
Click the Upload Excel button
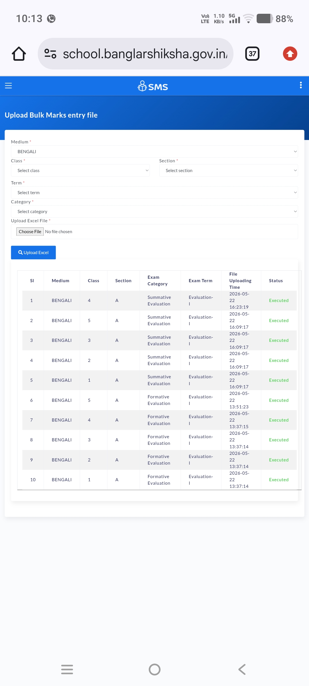[33, 252]
